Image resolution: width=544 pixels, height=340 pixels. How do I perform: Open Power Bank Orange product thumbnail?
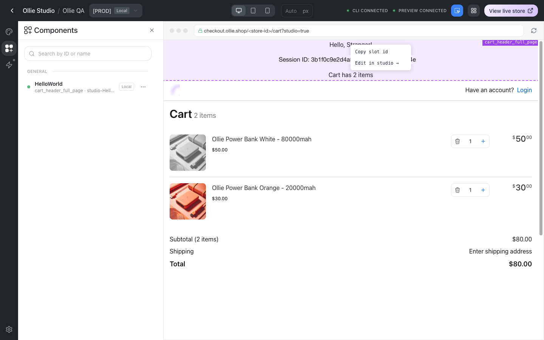click(188, 201)
